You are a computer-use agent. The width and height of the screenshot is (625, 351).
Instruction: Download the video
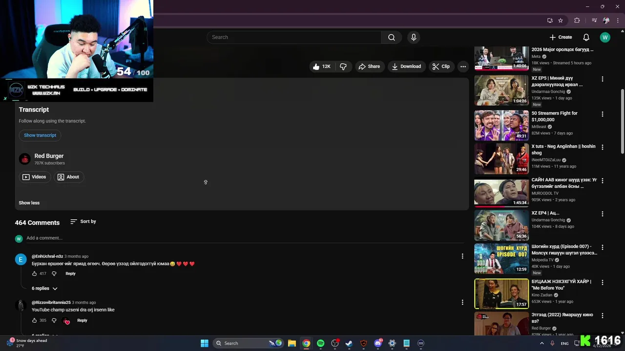click(406, 66)
